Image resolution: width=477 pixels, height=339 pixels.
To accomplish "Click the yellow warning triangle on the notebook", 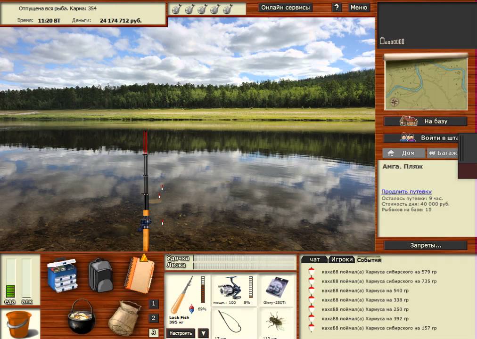I will [144, 258].
